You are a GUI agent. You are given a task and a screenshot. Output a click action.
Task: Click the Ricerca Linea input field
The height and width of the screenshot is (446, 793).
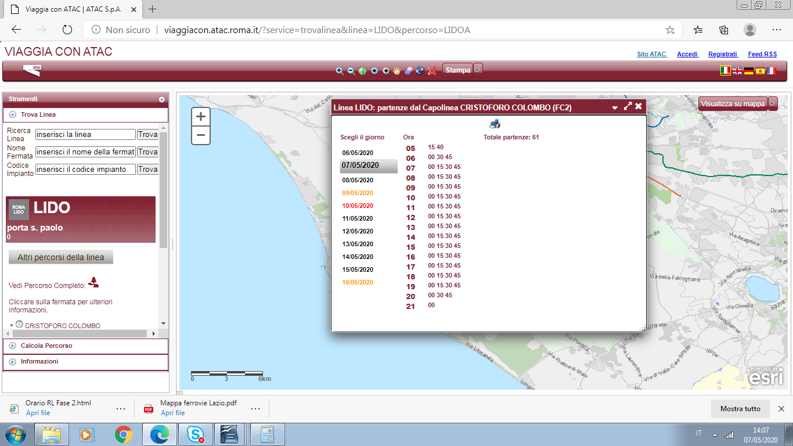click(x=85, y=135)
